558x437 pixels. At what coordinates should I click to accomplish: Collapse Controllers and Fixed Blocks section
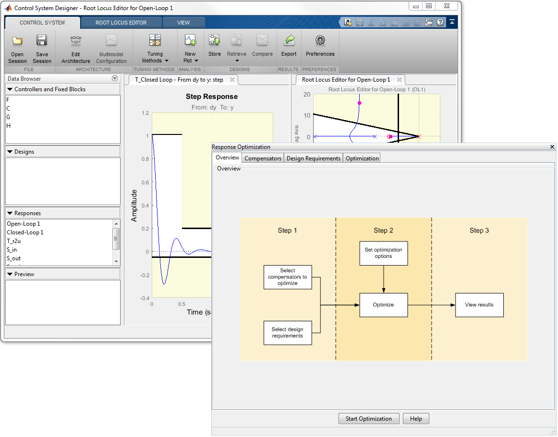tap(10, 89)
